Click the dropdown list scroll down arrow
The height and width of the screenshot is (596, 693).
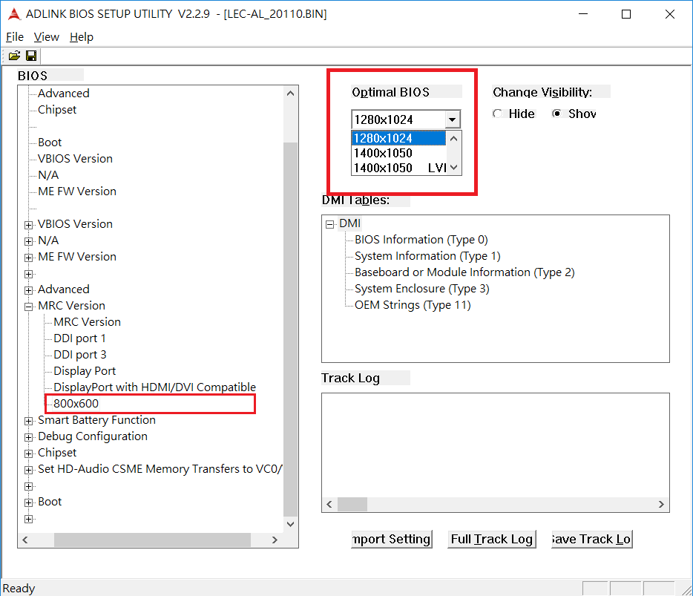[x=453, y=168]
